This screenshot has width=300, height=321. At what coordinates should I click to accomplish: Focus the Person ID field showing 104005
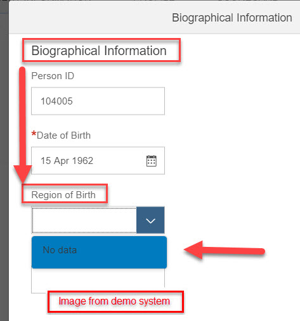pyautogui.click(x=98, y=101)
